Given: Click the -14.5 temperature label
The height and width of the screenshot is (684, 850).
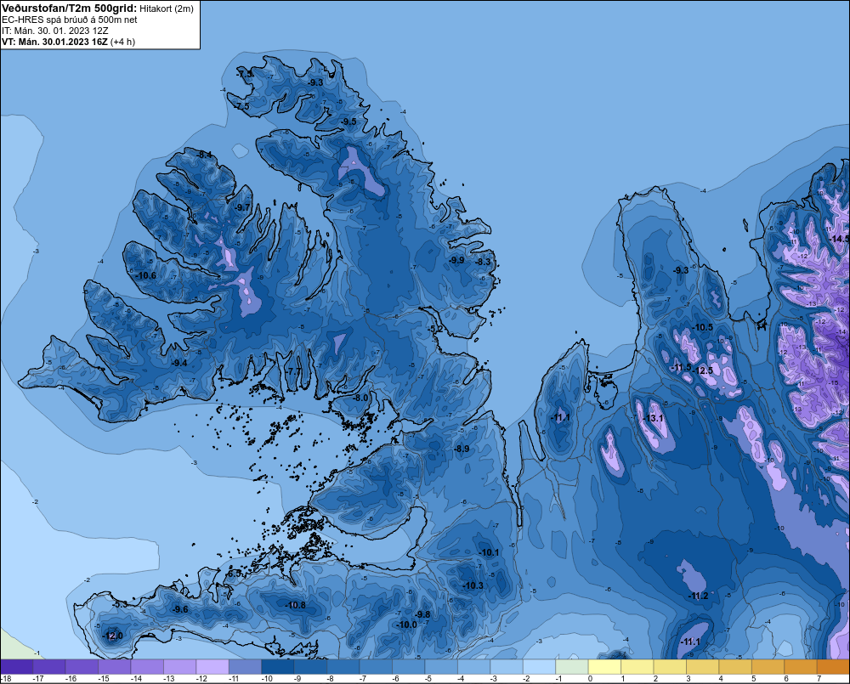Looking at the screenshot, I should 839,239.
